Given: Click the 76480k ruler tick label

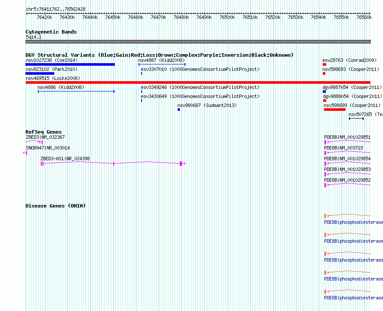Looking at the screenshot, I should tap(181, 17).
